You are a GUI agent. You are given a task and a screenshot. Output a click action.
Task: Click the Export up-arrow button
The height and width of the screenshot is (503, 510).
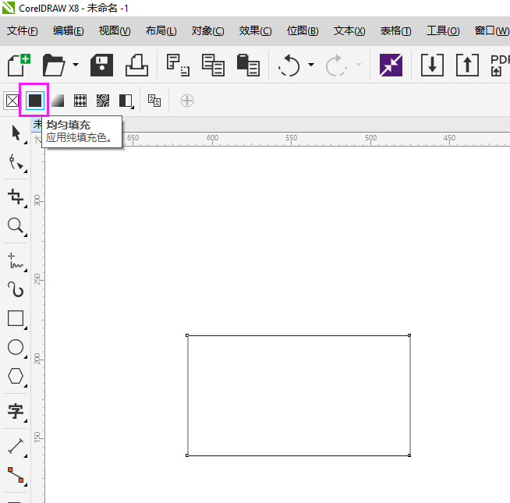click(467, 65)
